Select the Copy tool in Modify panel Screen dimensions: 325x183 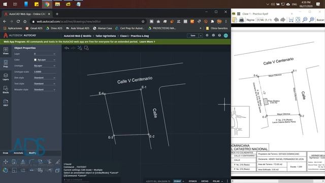point(40,162)
